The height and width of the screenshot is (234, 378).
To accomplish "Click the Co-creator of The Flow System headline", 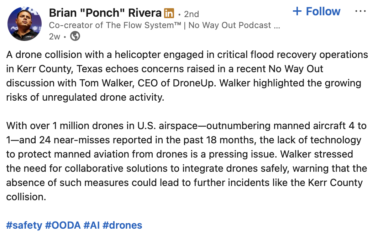I will point(115,25).
